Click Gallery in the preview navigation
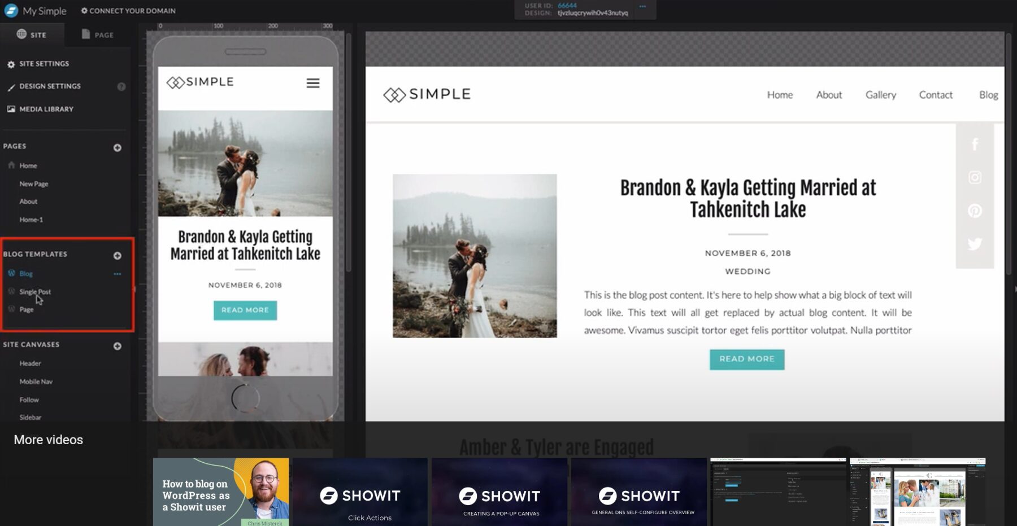The height and width of the screenshot is (526, 1017). pos(880,95)
